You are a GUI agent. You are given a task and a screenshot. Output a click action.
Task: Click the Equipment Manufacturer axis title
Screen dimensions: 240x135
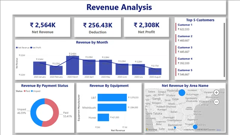[79, 108]
